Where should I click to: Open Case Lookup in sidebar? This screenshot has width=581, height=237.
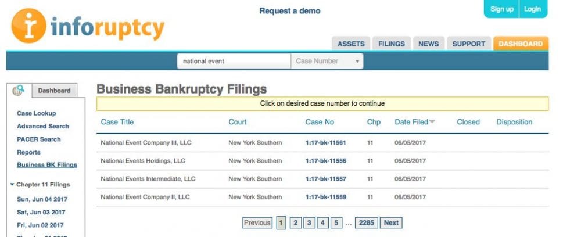point(36,113)
